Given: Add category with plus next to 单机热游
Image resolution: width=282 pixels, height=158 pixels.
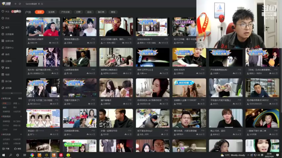Looking at the screenshot, I should point(21,134).
